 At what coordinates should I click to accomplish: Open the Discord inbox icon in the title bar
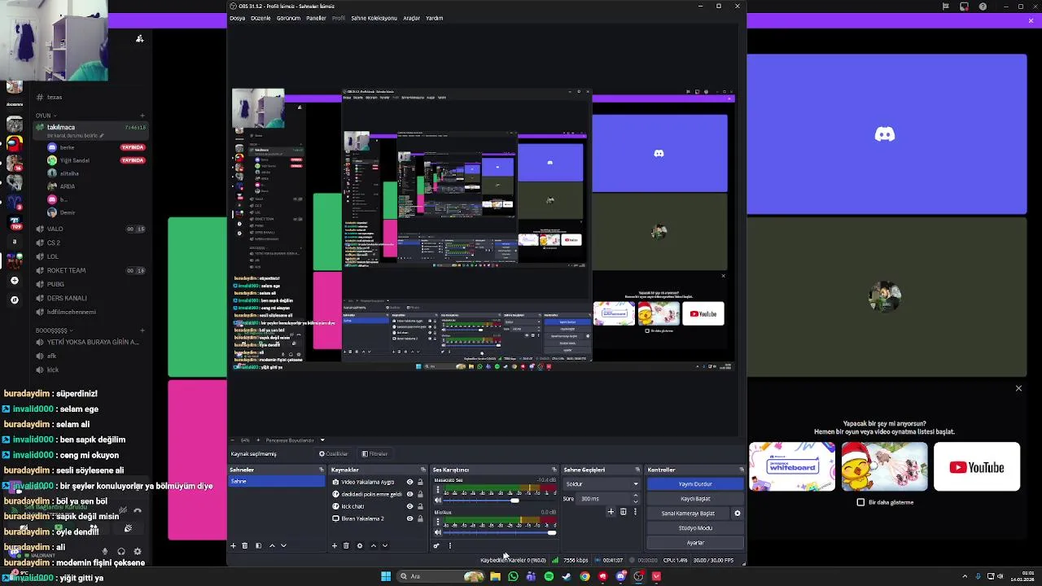(964, 7)
